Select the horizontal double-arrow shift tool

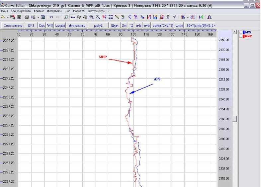tap(73, 17)
